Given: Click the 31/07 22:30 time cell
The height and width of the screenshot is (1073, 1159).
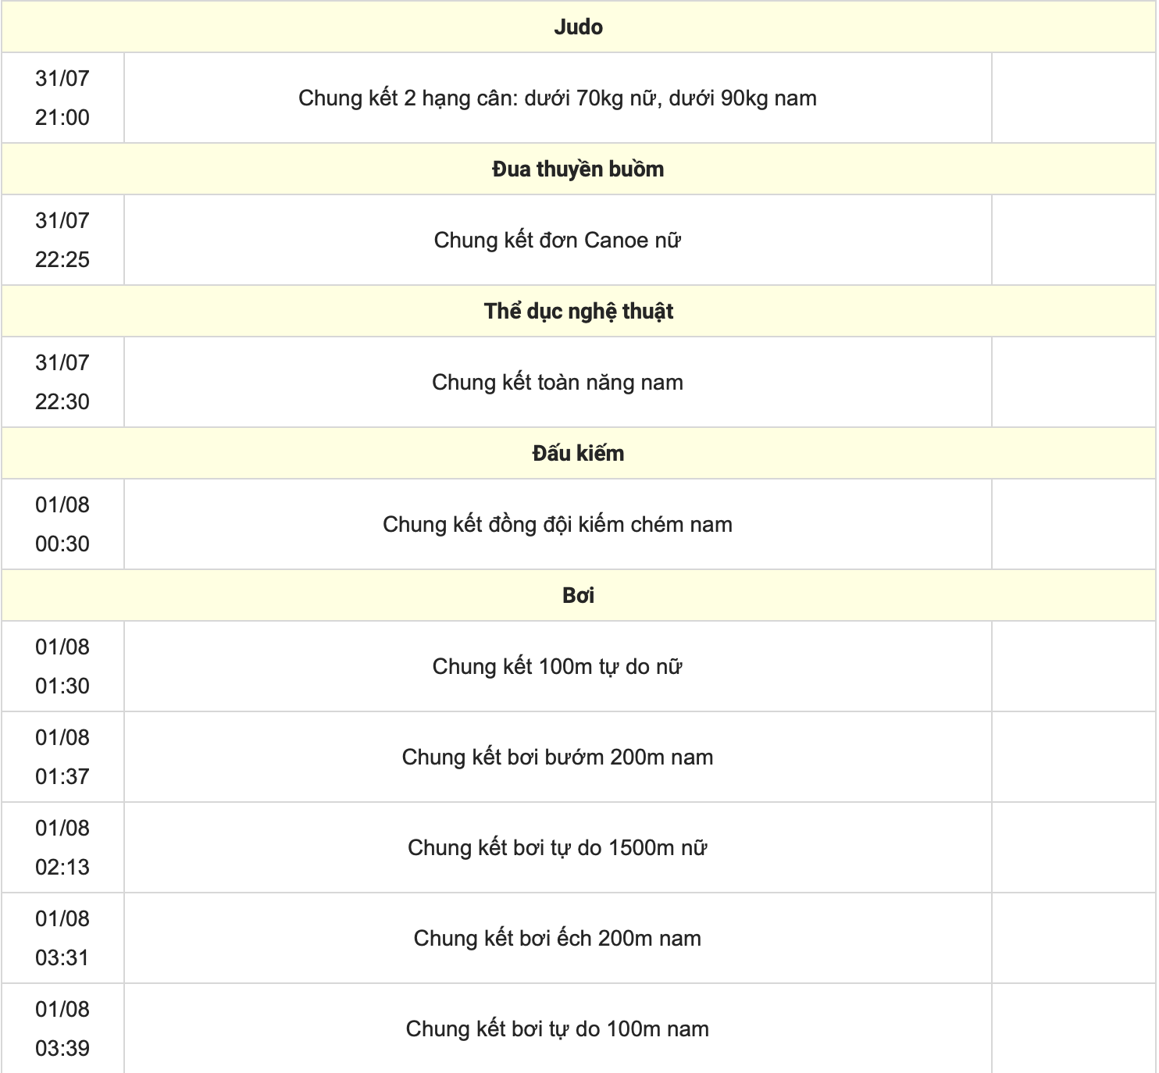Looking at the screenshot, I should (x=62, y=383).
